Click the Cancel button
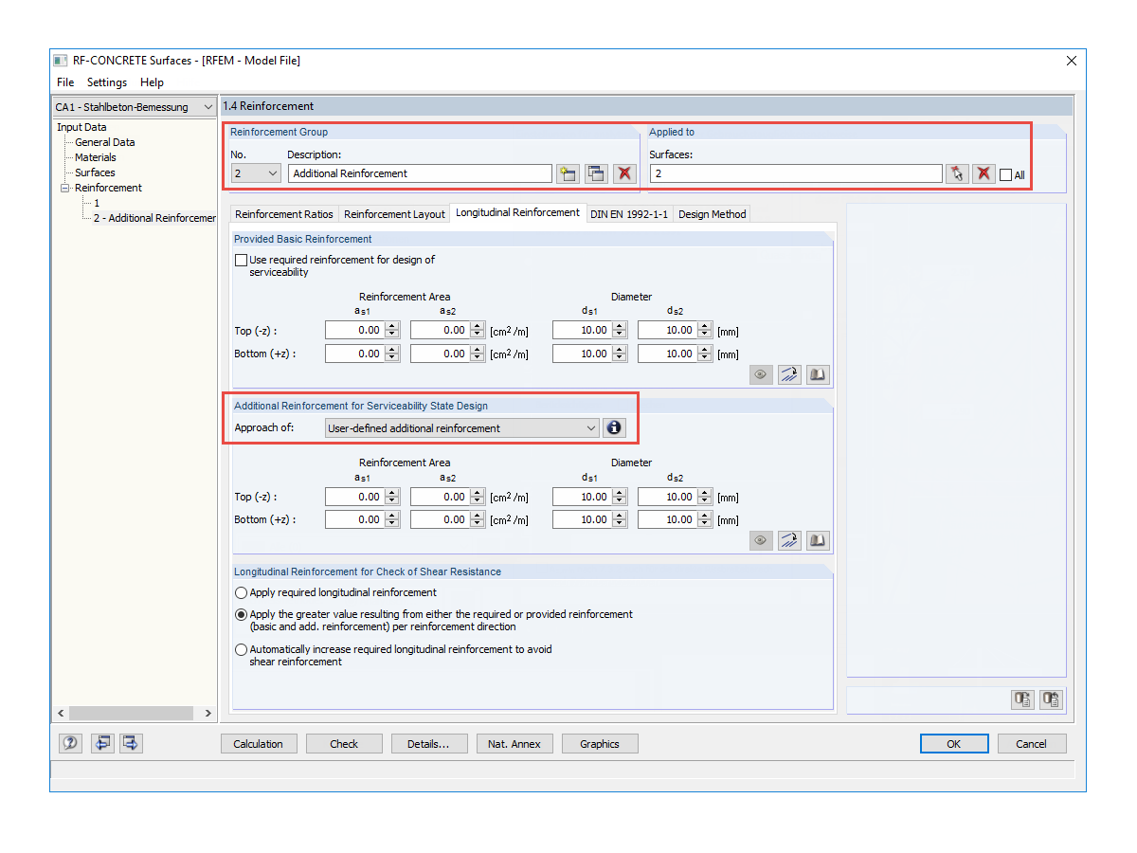 pos(1032,744)
